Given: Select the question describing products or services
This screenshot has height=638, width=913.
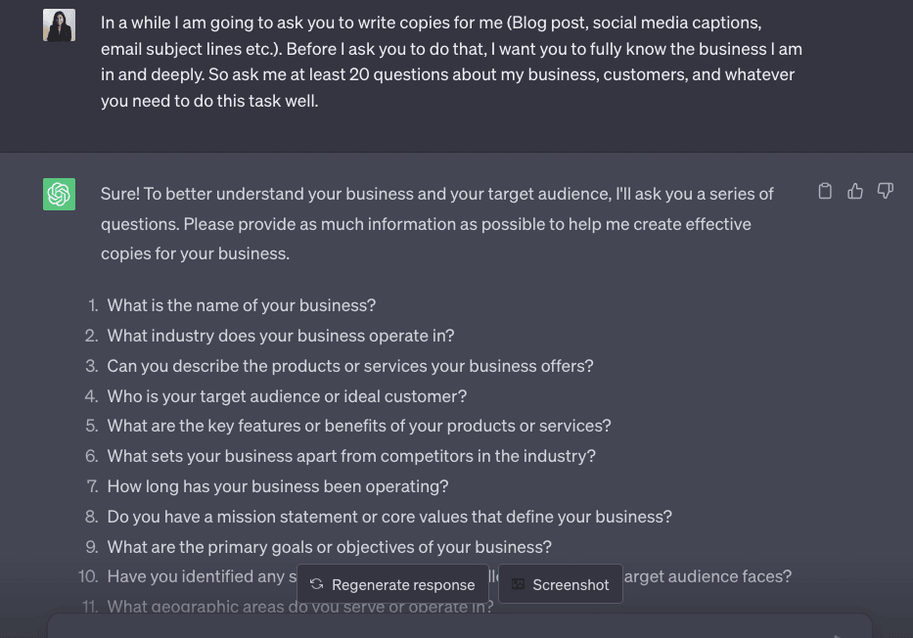Looking at the screenshot, I should [x=349, y=366].
